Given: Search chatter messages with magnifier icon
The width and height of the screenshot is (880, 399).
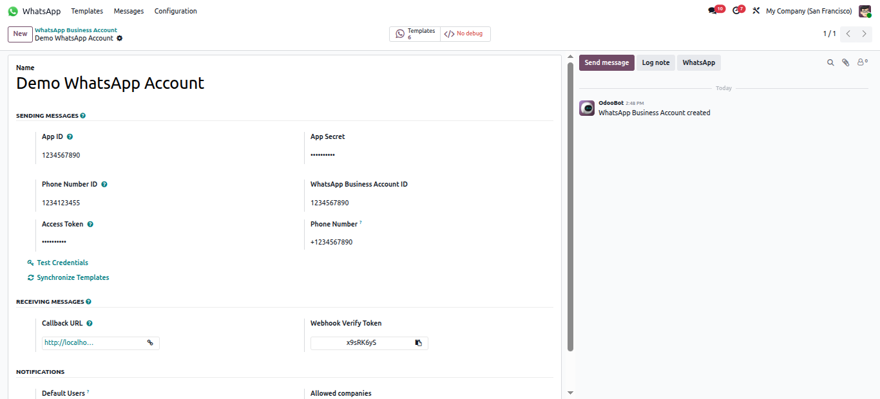Looking at the screenshot, I should pos(831,62).
